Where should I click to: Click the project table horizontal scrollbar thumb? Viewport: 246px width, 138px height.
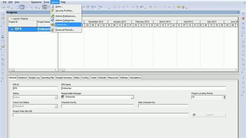13,70
